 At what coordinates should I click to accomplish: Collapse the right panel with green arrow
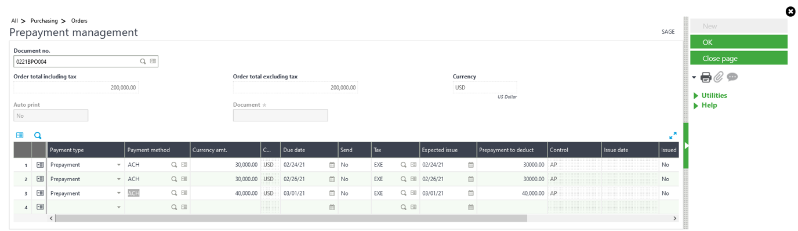coord(686,146)
